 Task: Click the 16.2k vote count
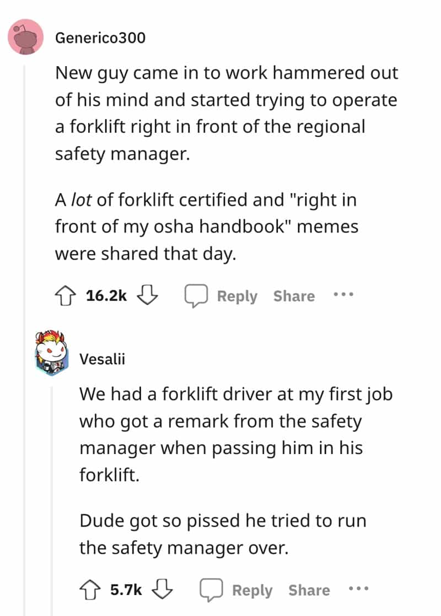click(x=107, y=296)
